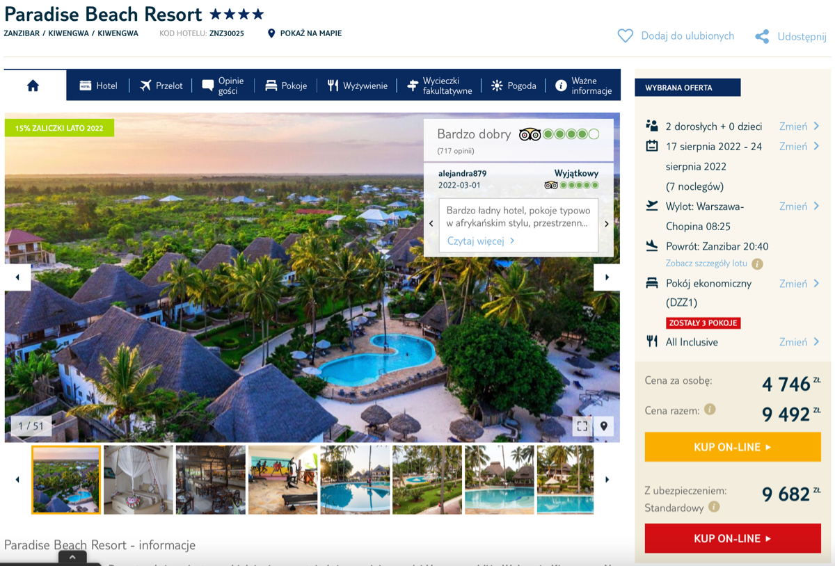This screenshot has width=835, height=566.
Task: Go to the next guest review arrow
Action: [607, 224]
